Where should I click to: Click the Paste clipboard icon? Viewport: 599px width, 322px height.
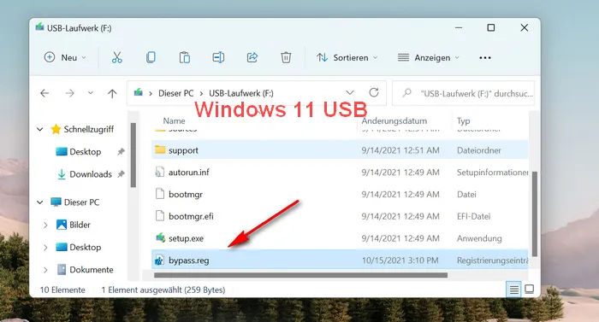185,57
